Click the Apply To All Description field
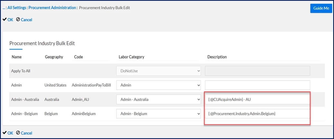 [258, 71]
